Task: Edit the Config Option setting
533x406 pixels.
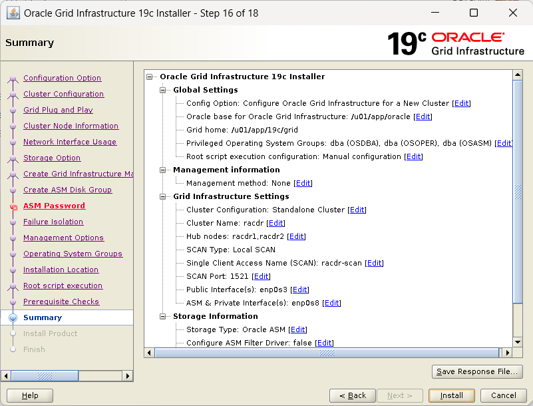Action: [x=461, y=103]
